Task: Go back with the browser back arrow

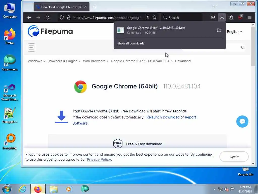Action: 29,18
